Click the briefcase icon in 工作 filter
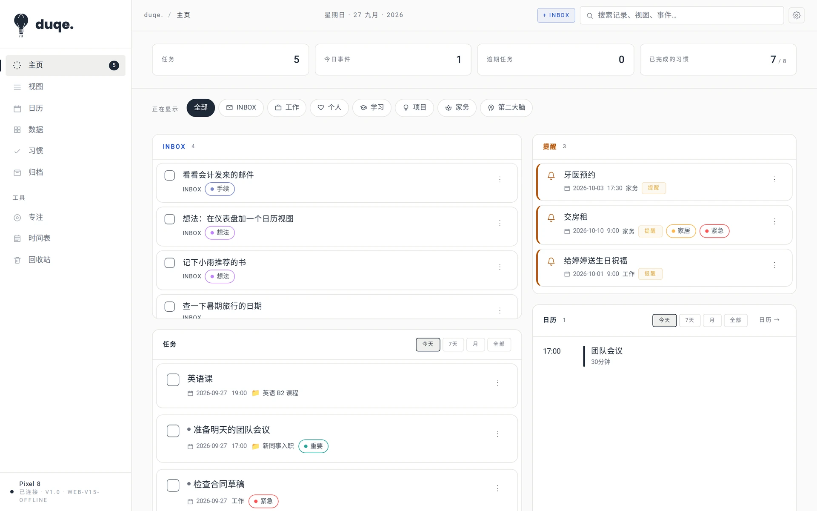This screenshot has width=817, height=511. point(278,108)
